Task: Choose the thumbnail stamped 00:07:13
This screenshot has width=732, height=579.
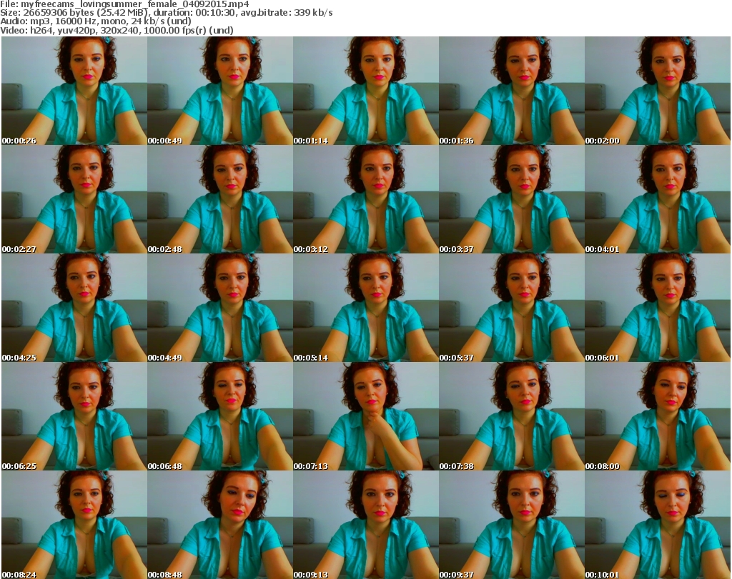Action: [x=366, y=416]
